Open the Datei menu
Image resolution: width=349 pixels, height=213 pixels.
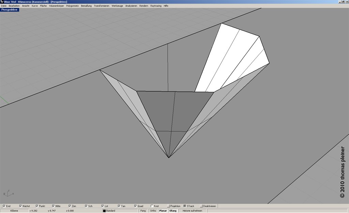coord(4,6)
